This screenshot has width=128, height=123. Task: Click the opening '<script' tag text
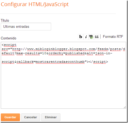[9, 45]
